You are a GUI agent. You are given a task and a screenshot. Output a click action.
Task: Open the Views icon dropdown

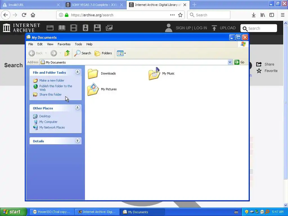click(121, 53)
